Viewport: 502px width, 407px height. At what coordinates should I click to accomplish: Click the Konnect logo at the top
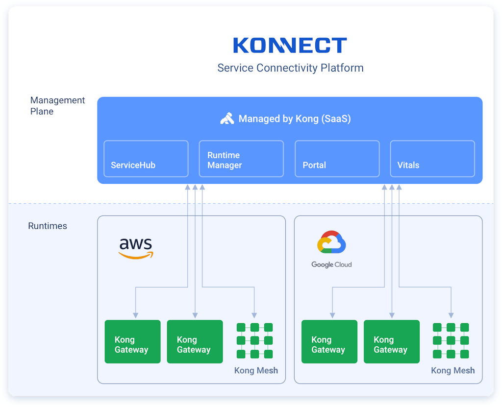click(x=290, y=46)
